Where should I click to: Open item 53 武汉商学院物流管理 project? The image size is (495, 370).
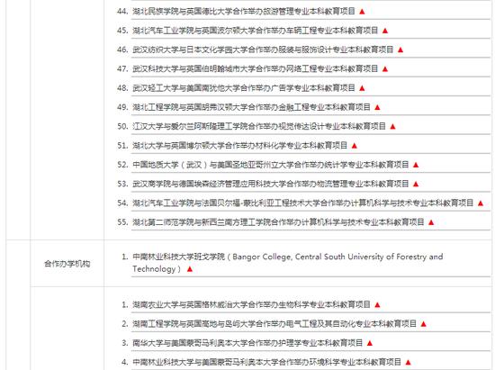tap(271, 184)
